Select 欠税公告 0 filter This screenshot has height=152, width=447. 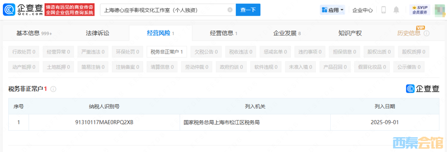click(x=206, y=52)
